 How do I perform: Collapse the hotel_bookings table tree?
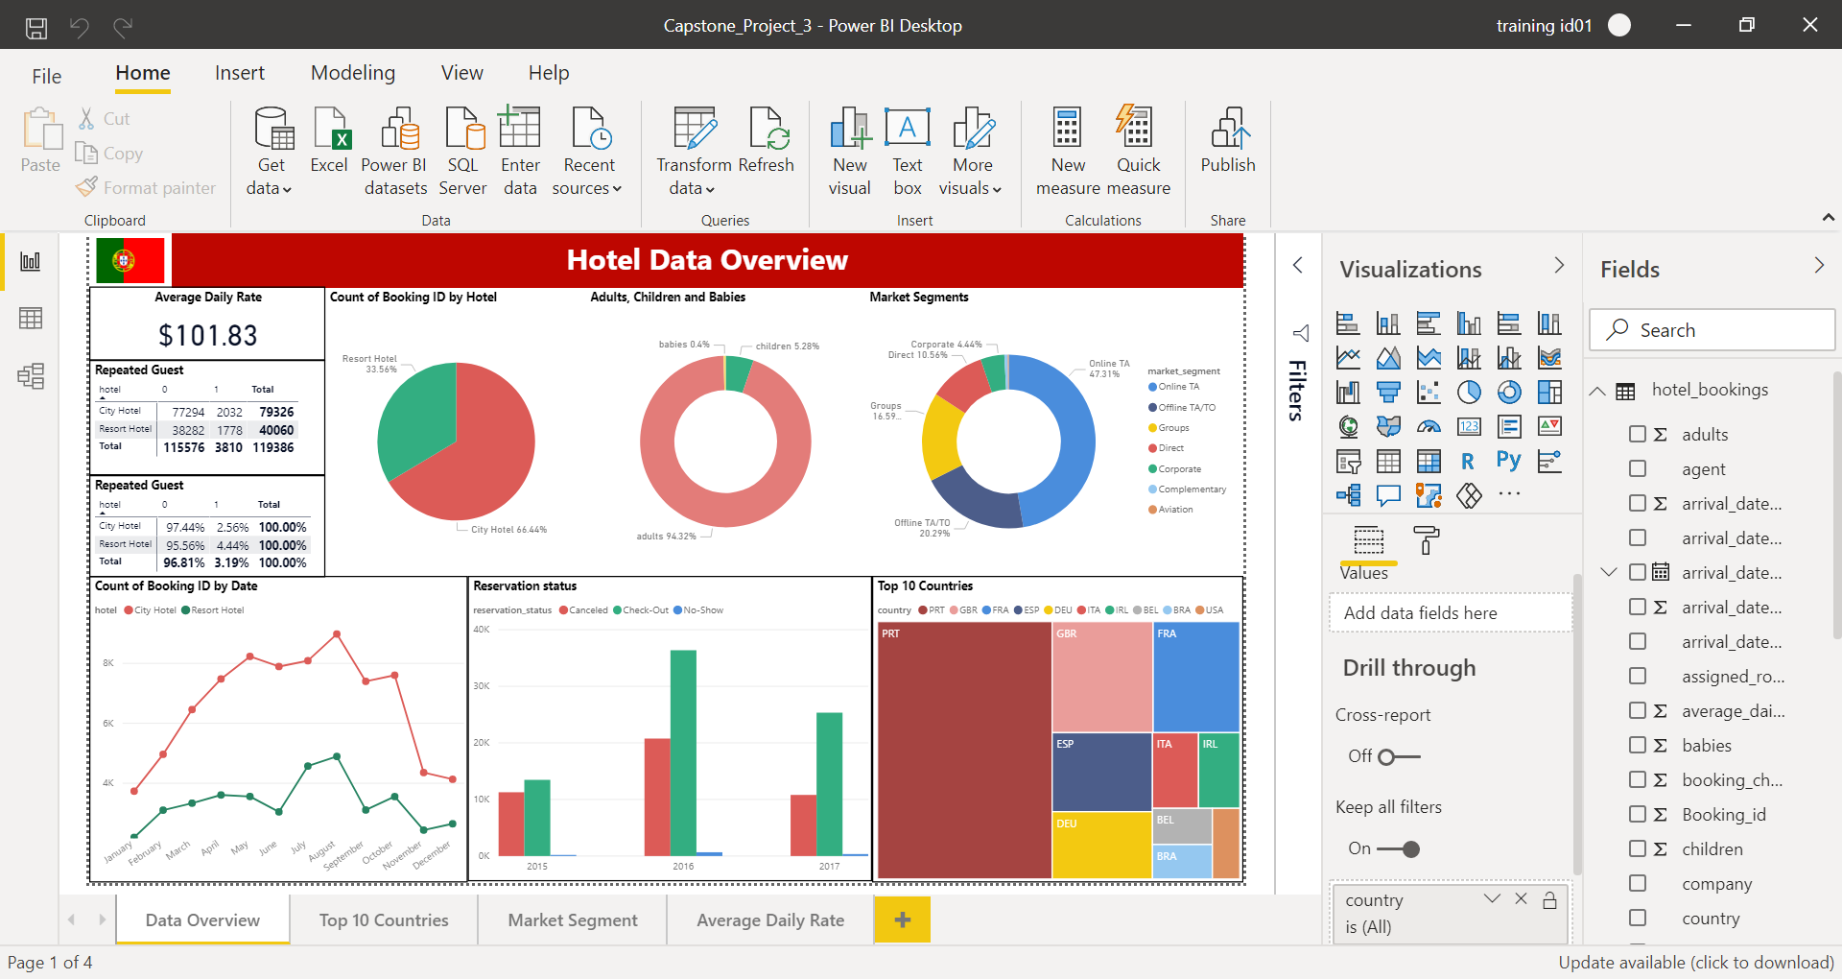click(x=1597, y=391)
